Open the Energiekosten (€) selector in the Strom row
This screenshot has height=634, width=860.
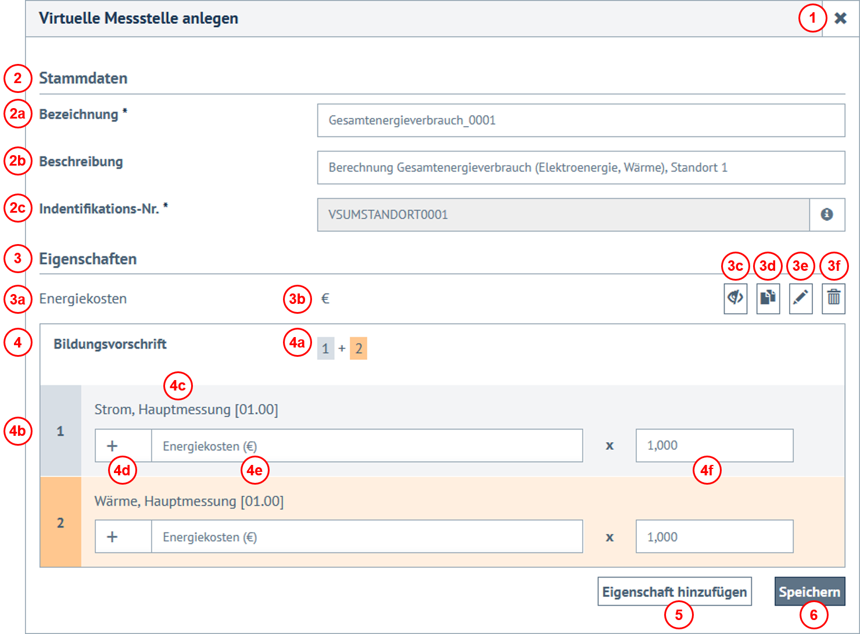(x=367, y=445)
